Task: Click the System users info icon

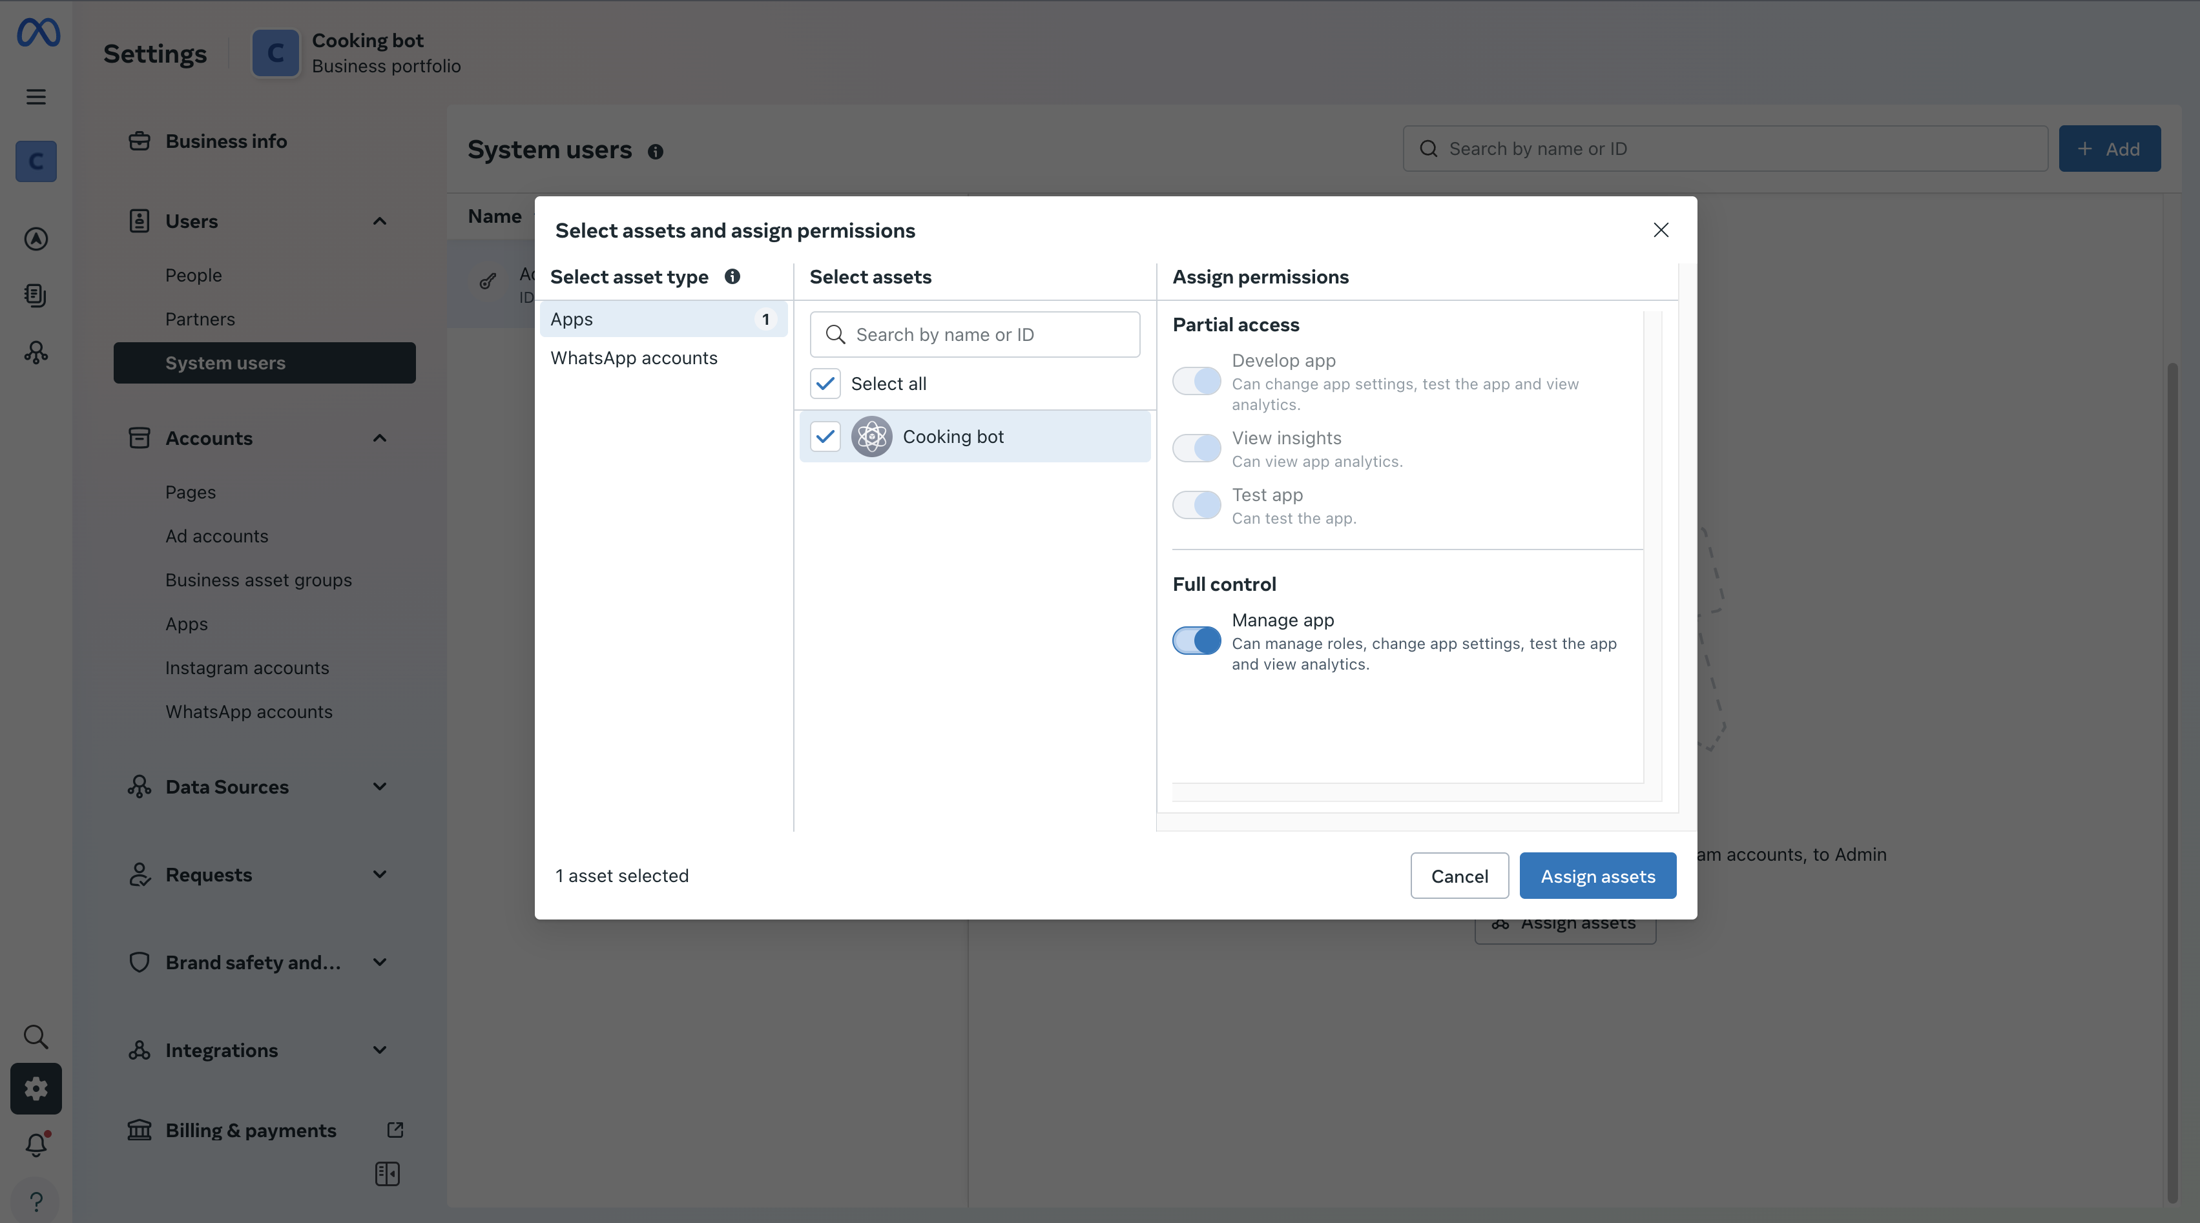Action: (x=655, y=151)
